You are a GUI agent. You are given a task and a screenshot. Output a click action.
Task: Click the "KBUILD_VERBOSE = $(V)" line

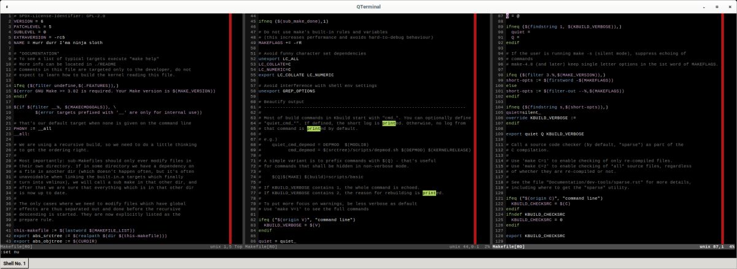pyautogui.click(x=292, y=225)
